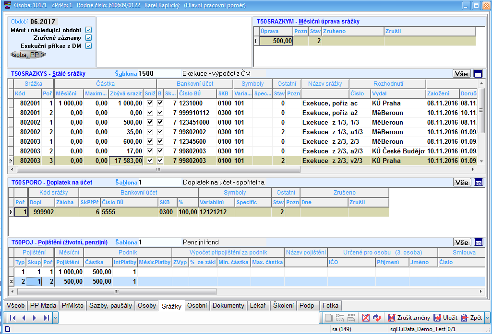The height and width of the screenshot is (334, 492).
Task: Uncheck the Zrušené záznamy checkbox
Action: tap(88, 38)
